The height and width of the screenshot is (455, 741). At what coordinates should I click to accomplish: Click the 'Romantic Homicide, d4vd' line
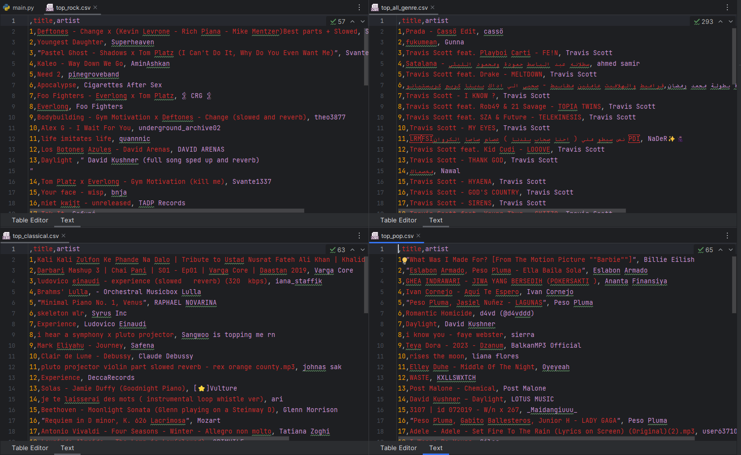pyautogui.click(x=466, y=314)
